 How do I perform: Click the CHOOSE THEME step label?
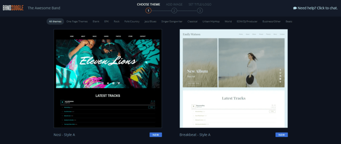pos(148,4)
